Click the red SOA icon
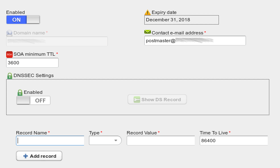 point(9,54)
